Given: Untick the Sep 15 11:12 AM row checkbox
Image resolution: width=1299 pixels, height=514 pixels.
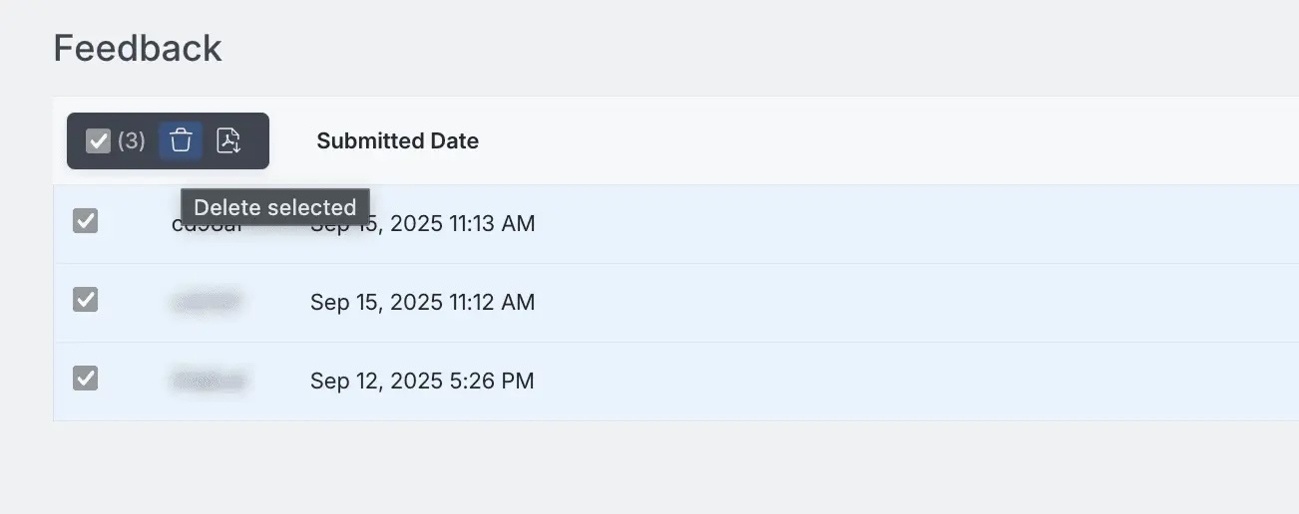Looking at the screenshot, I should tap(86, 299).
